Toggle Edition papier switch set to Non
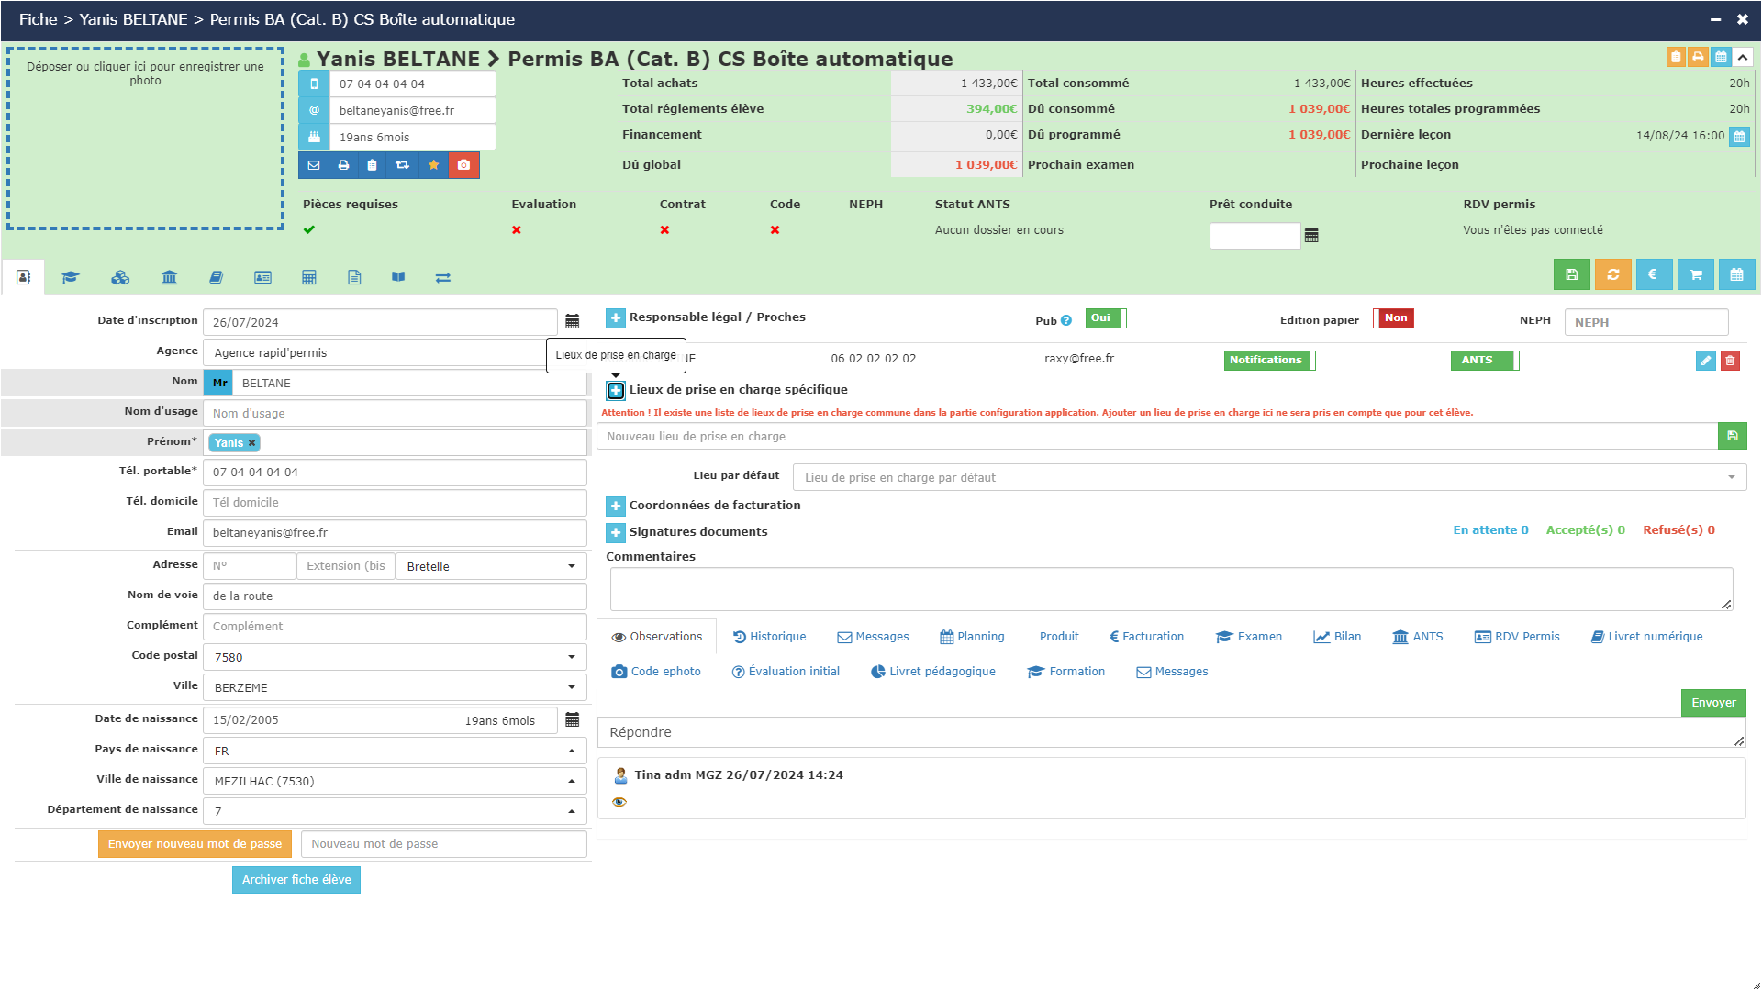Screen dimensions: 1762x991 (1393, 318)
